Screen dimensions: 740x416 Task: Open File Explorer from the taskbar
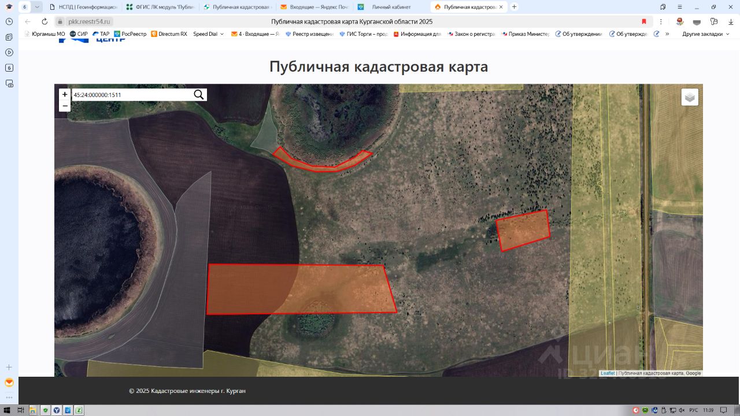[34, 410]
